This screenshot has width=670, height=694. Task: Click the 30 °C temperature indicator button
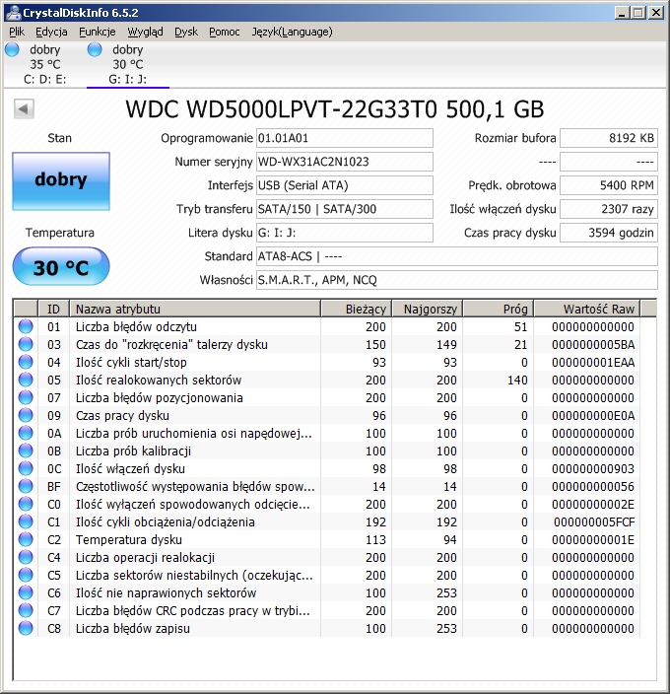pos(61,267)
